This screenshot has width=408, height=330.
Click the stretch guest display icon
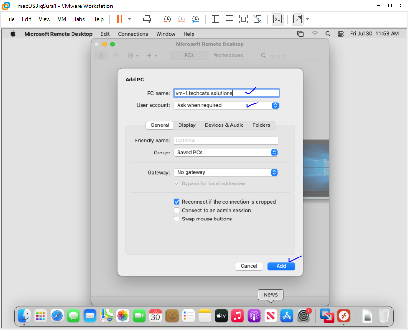tap(298, 19)
